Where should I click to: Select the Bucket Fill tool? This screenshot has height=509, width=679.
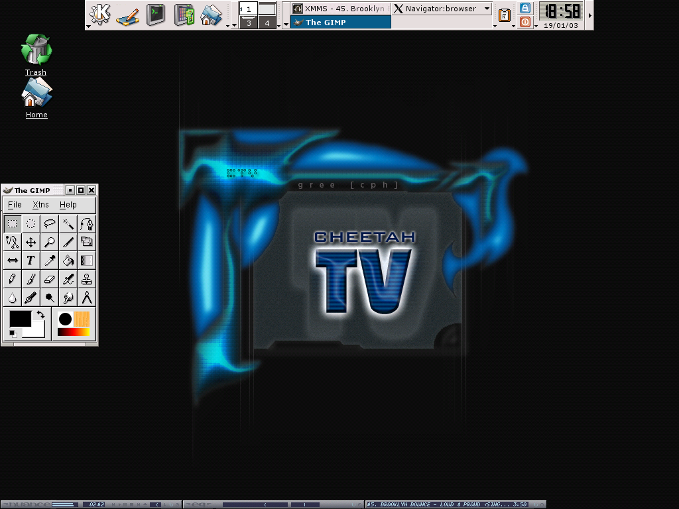(x=68, y=260)
